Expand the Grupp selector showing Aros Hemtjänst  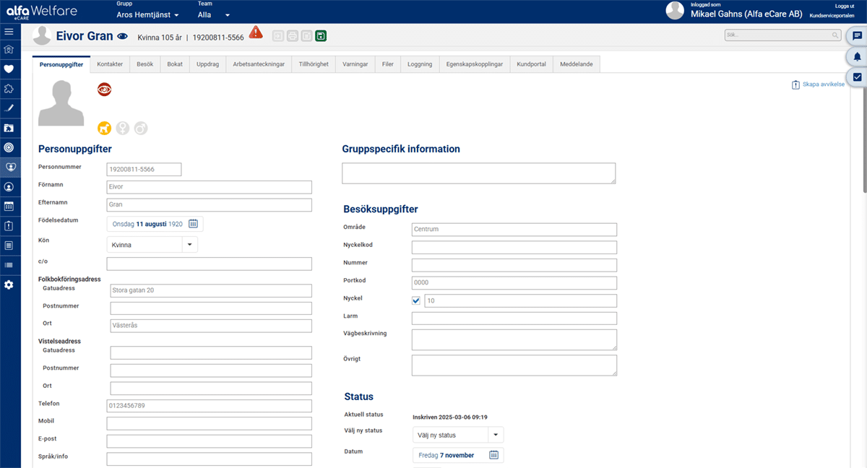pos(148,14)
